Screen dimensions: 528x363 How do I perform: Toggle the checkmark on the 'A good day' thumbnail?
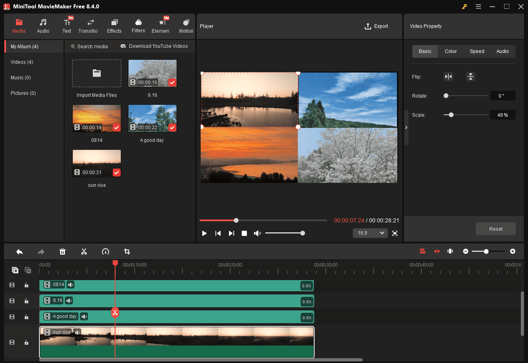pyautogui.click(x=172, y=128)
